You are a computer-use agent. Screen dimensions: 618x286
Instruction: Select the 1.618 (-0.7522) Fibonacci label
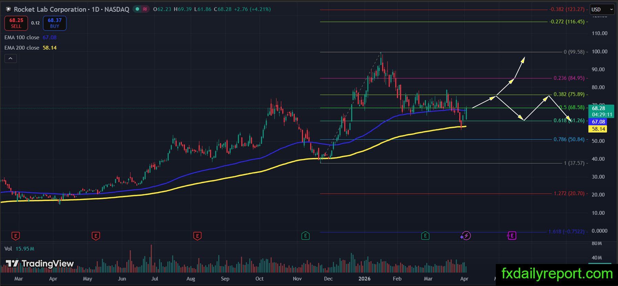566,232
